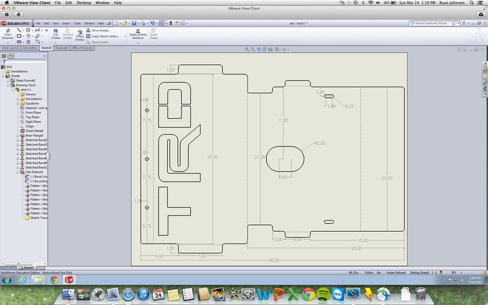Image resolution: width=488 pixels, height=305 pixels.
Task: Open Linear Sketch Pattern dropdown arrow
Action: (x=125, y=37)
